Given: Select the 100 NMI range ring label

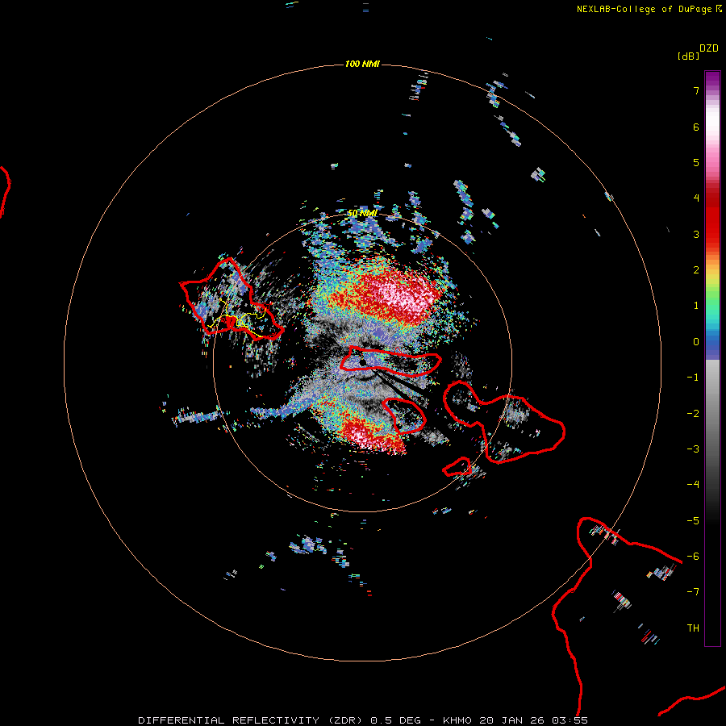Looking at the screenshot, I should (x=362, y=64).
